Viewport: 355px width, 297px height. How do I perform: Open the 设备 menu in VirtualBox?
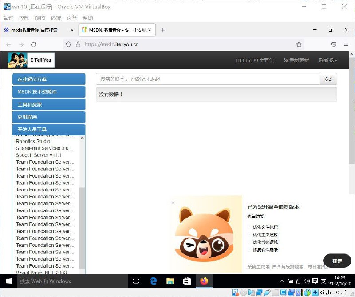pos(72,18)
